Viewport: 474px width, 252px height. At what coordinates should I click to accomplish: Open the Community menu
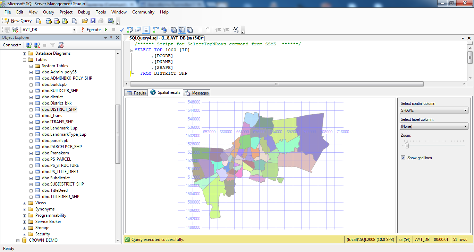click(143, 12)
